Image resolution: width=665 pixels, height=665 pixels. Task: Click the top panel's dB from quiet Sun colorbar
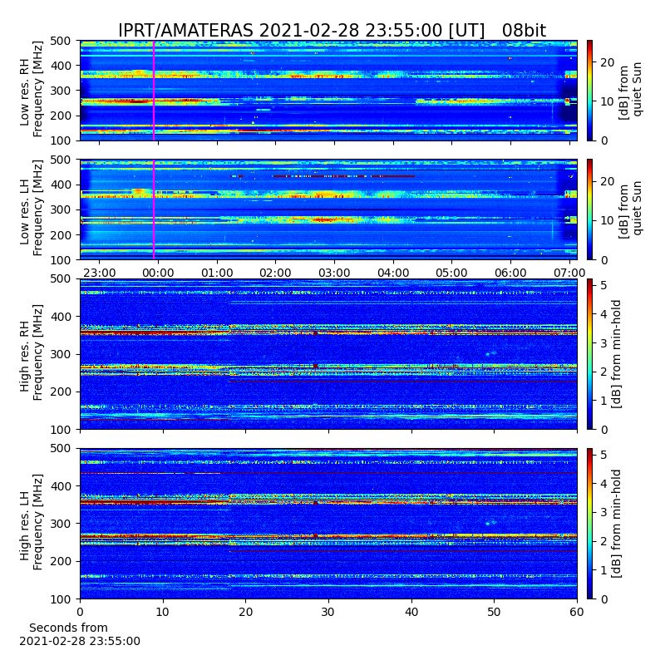pos(590,91)
